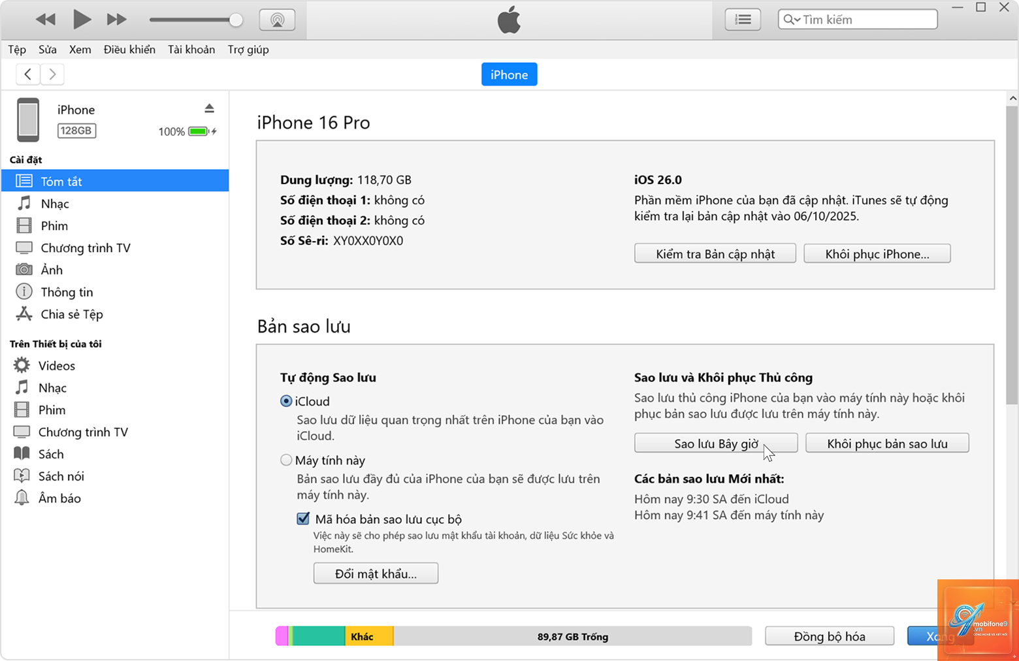This screenshot has width=1019, height=661.
Task: Click the Tìm kiếm search field
Action: pos(858,20)
